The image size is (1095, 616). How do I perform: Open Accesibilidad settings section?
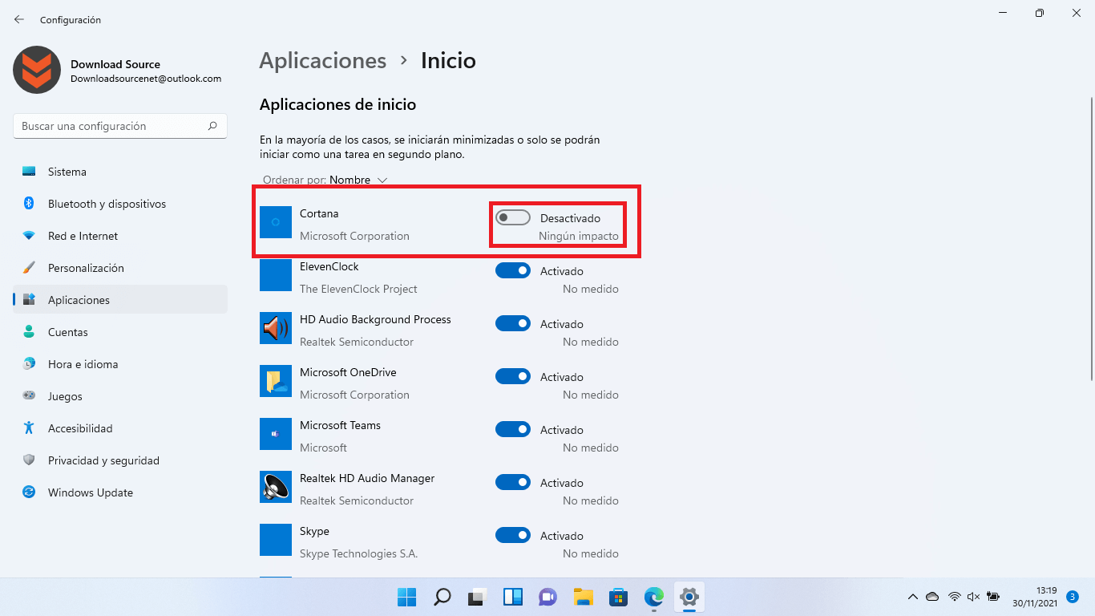(x=120, y=428)
